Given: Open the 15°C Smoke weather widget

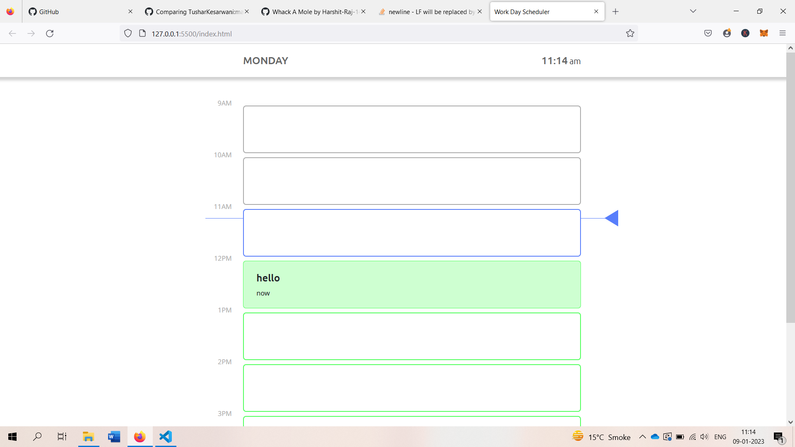Looking at the screenshot, I should coord(601,437).
